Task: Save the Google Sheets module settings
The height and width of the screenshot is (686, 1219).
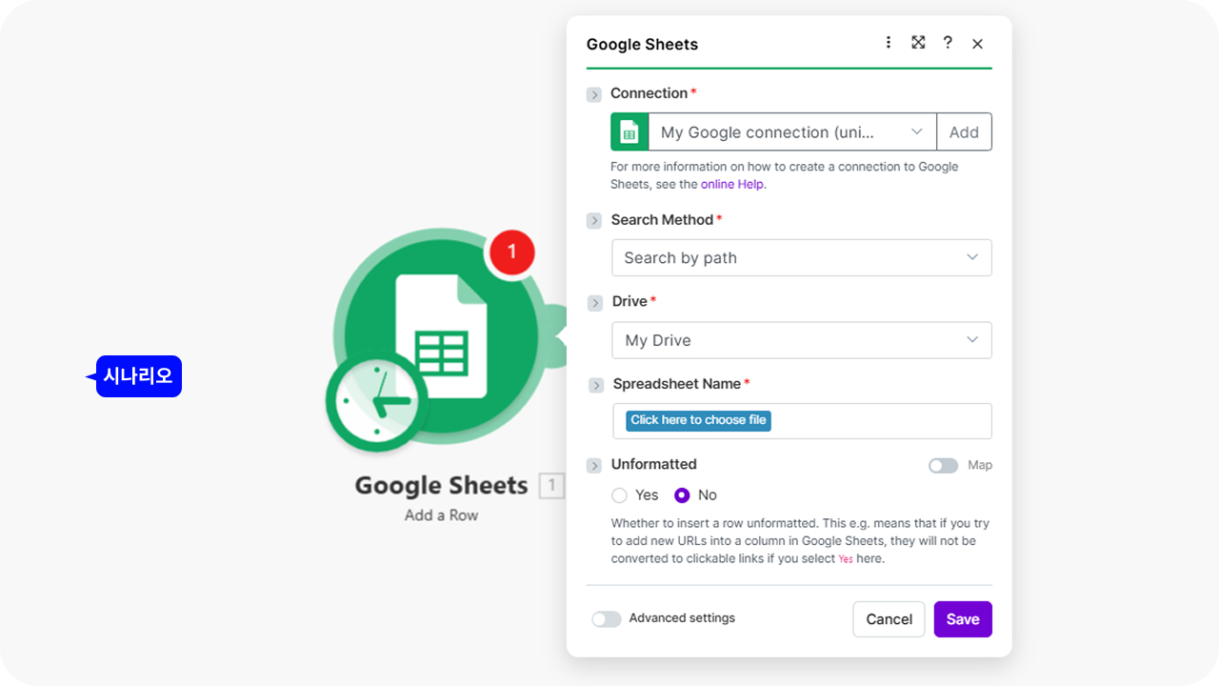Action: [x=963, y=619]
